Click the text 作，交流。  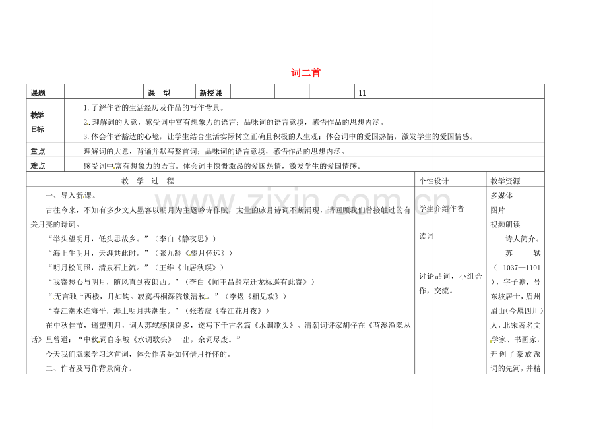point(435,291)
